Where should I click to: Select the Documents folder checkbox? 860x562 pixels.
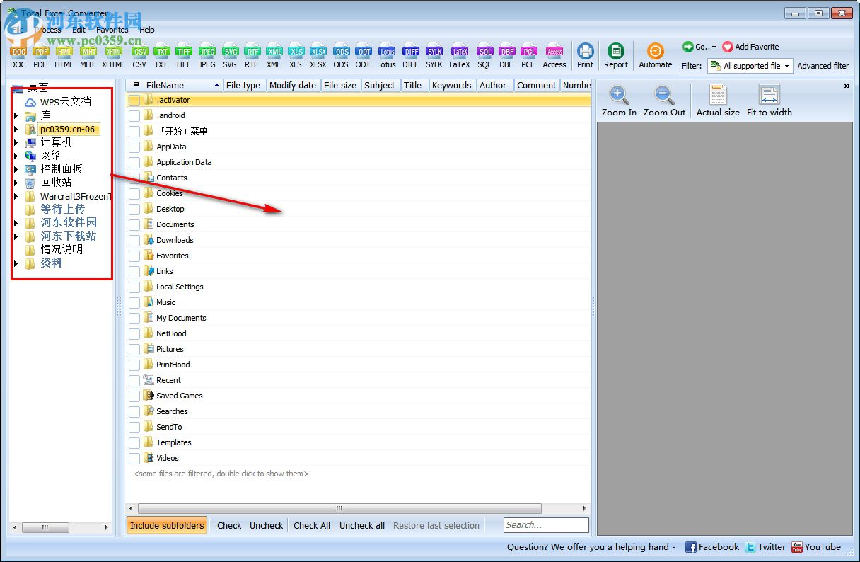coord(134,224)
